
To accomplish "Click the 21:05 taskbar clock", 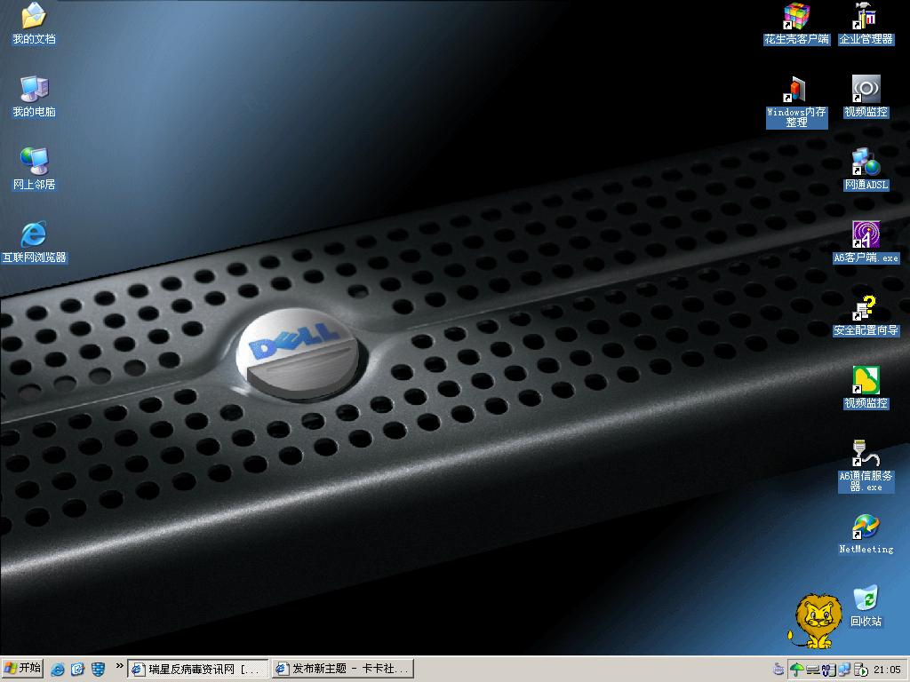I will (x=887, y=670).
